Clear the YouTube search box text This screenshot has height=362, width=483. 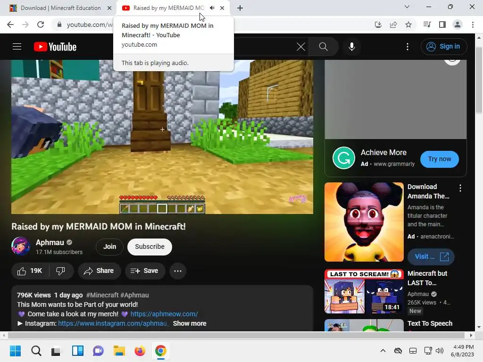[300, 47]
